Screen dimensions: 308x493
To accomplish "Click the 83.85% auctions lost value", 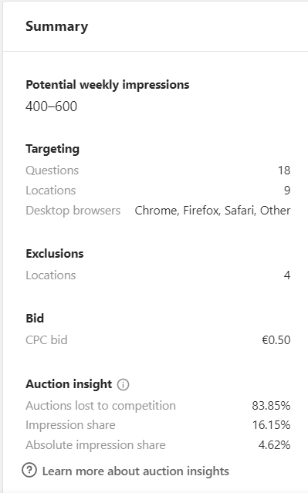I will point(271,406).
